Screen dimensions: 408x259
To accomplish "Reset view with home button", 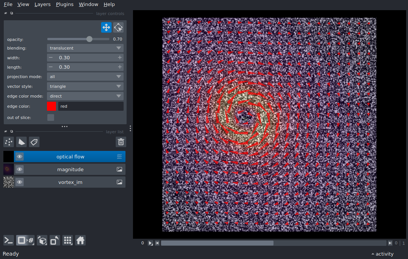I will tap(80, 240).
